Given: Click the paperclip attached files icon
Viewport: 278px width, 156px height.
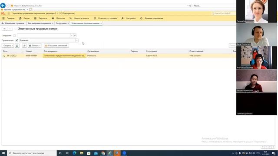Looking at the screenshot, I should pyautogui.click(x=24, y=45).
